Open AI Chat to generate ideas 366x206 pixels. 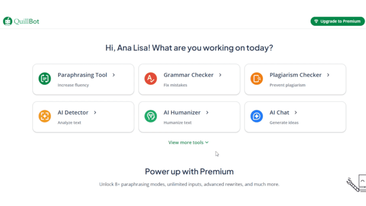pyautogui.click(x=295, y=117)
